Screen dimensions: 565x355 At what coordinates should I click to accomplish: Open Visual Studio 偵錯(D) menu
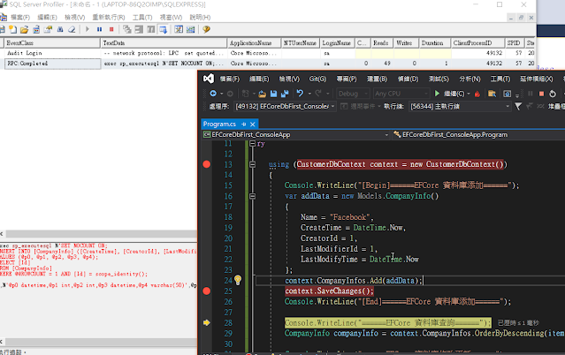pos(408,79)
